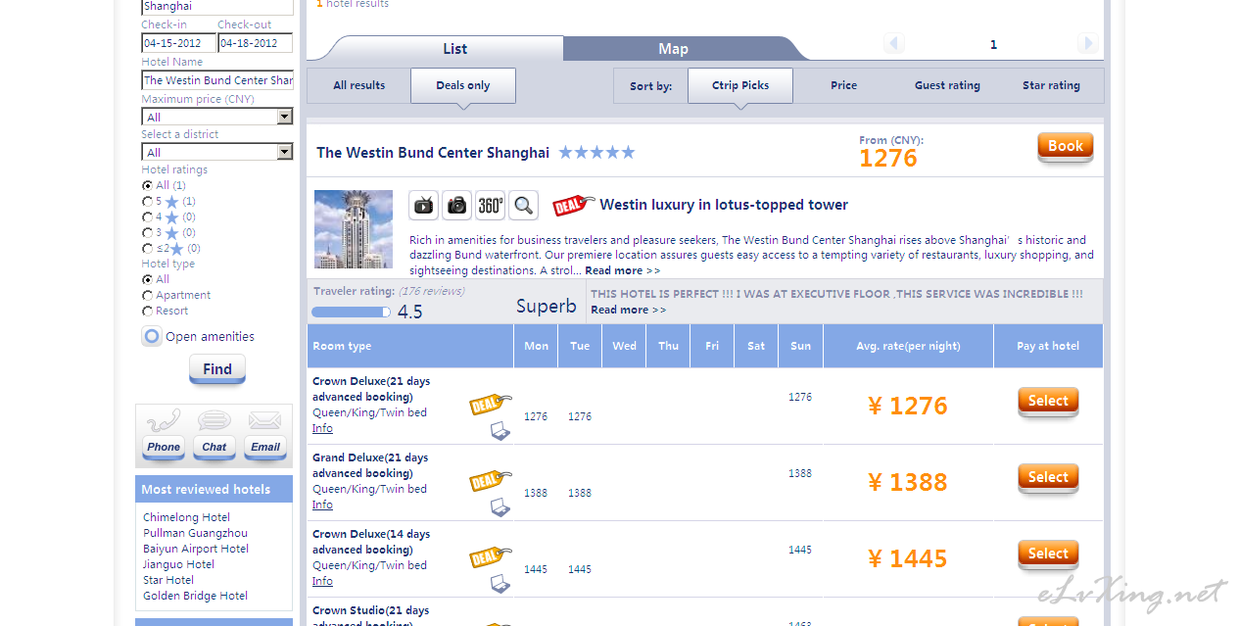The width and height of the screenshot is (1238, 626).
Task: Click the Westin hotel thumbnail image
Action: point(354,229)
